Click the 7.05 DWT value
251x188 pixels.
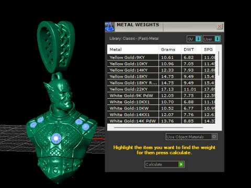(189, 64)
